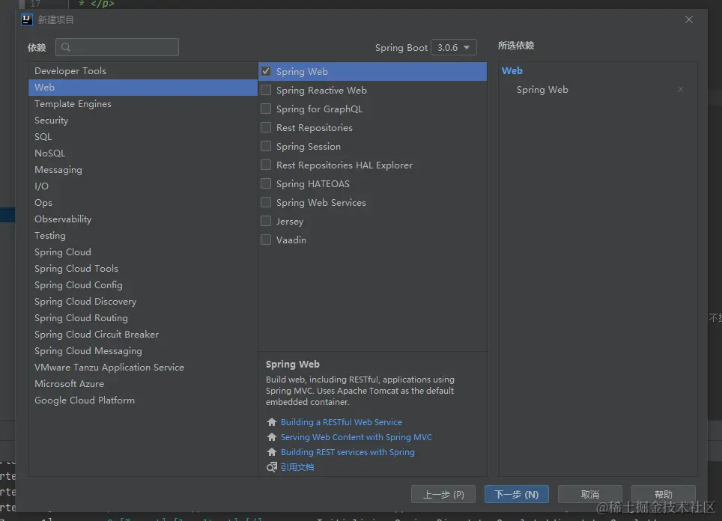Tick the Vaadin checkbox
This screenshot has height=521, width=722.
pyautogui.click(x=266, y=240)
